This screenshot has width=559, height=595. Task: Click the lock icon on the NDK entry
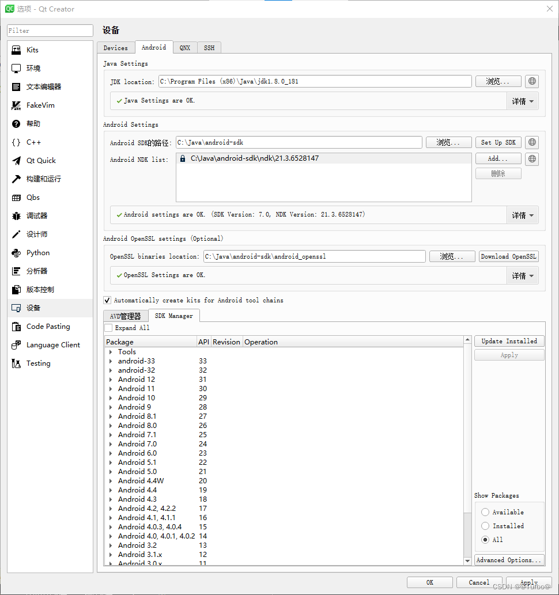(x=183, y=158)
